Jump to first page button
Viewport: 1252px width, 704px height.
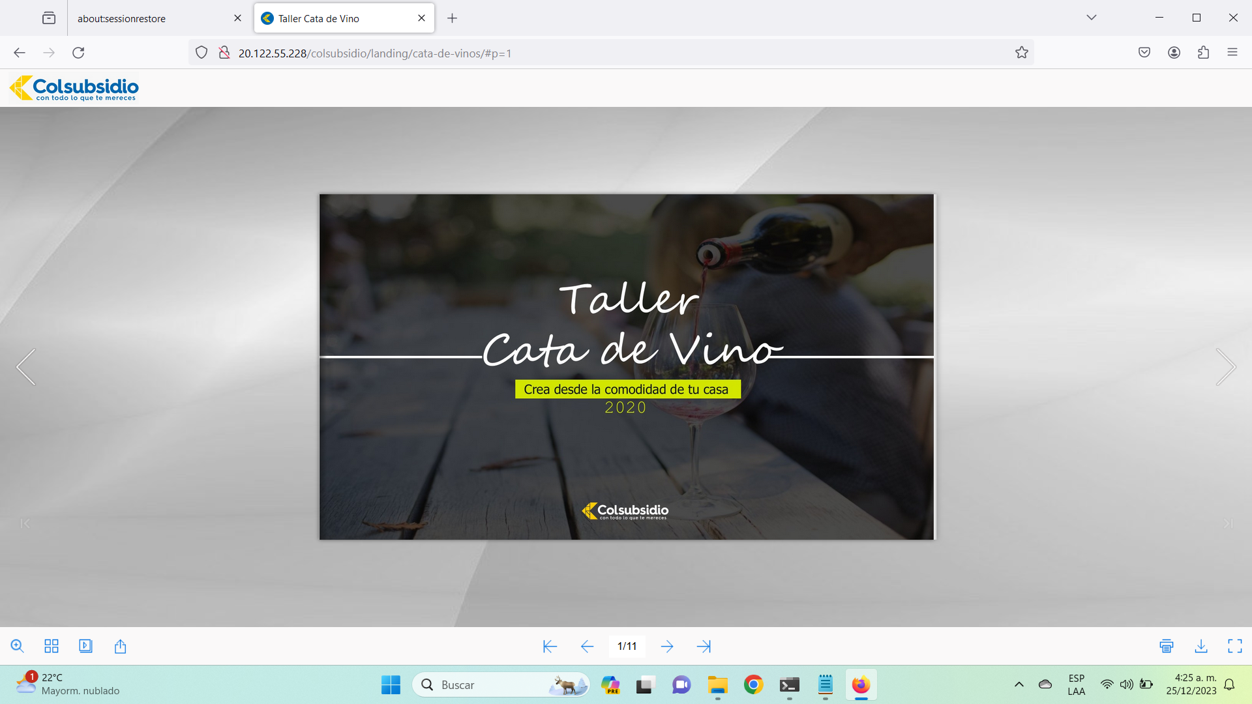[x=550, y=646]
